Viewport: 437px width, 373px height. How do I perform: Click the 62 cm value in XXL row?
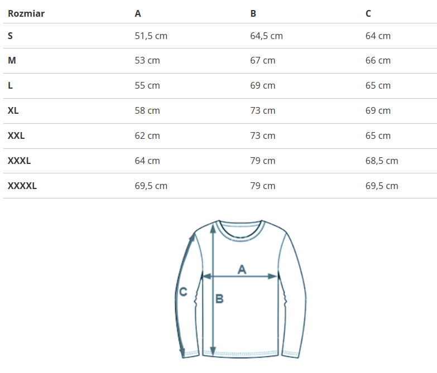click(147, 135)
